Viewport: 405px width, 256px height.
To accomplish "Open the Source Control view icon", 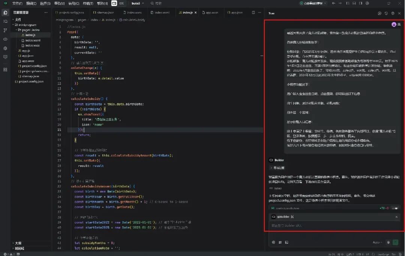I will [5, 30].
